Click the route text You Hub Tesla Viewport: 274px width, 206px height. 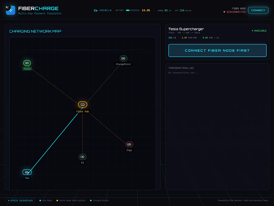pyautogui.click(x=189, y=33)
